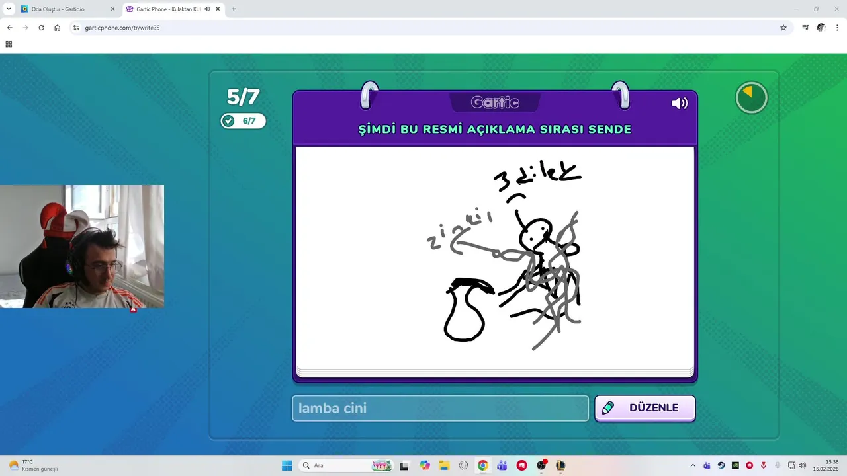Open volume control in the system tray
847x476 pixels.
coord(802,465)
